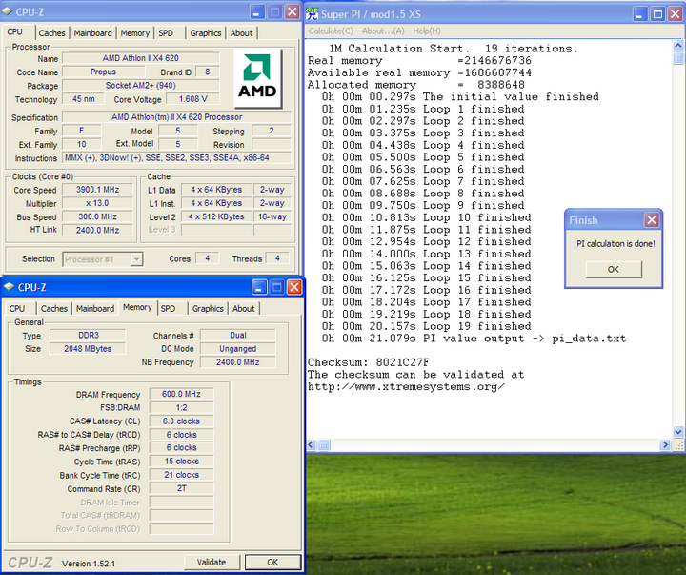Switch to Mainboard tab in bottom CPU-Z window
The height and width of the screenshot is (575, 686).
[95, 308]
